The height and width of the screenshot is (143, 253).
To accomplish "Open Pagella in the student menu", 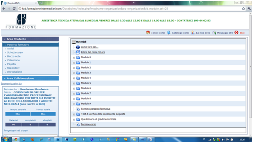I will (x=11, y=64).
